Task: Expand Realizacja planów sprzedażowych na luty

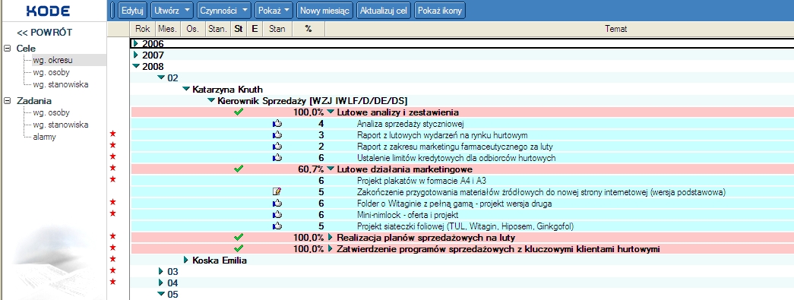Action: click(331, 237)
